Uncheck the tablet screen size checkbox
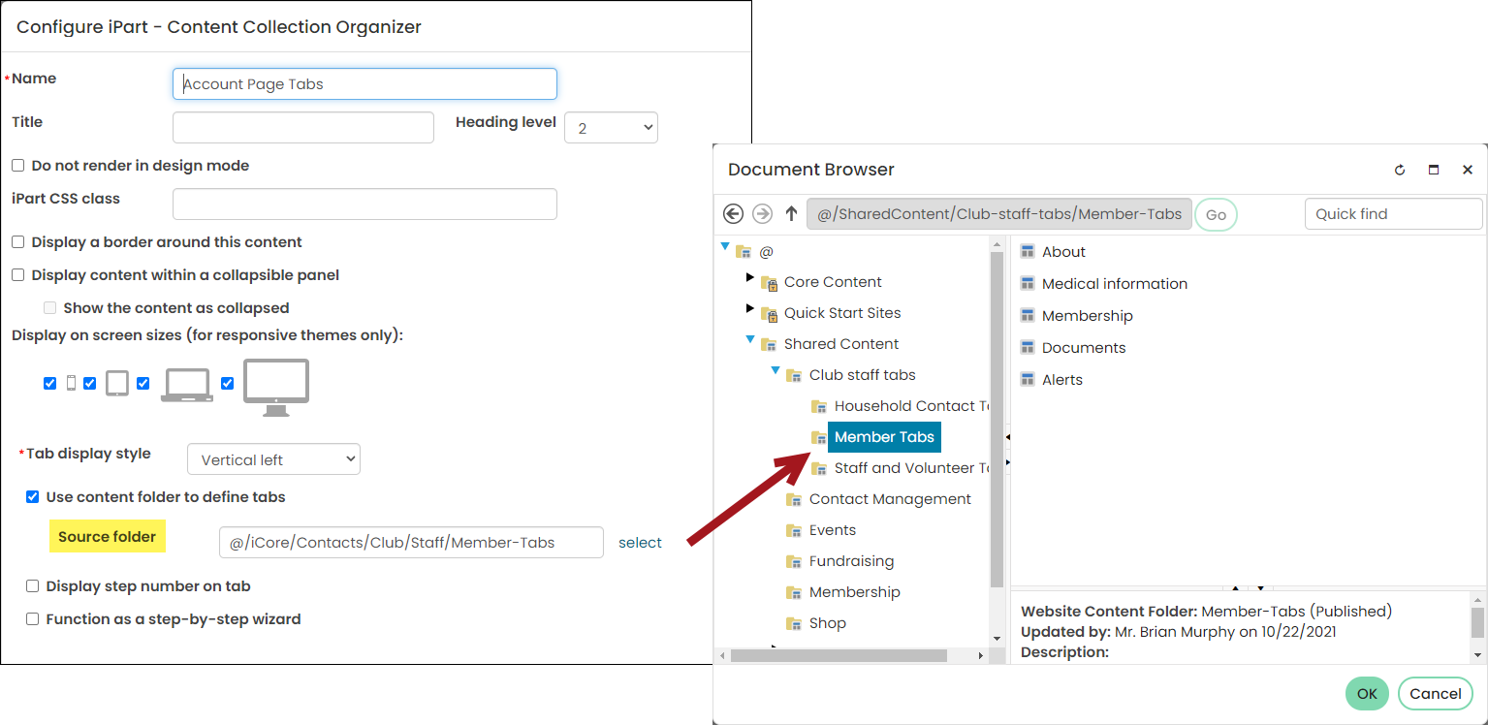The width and height of the screenshot is (1488, 725). [90, 384]
